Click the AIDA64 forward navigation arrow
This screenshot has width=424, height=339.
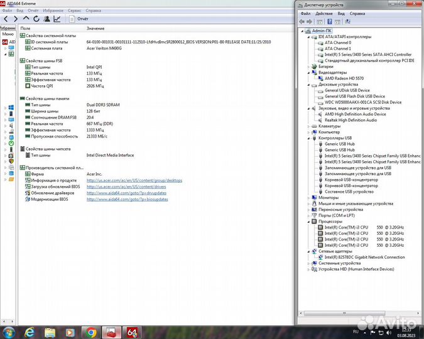16,19
